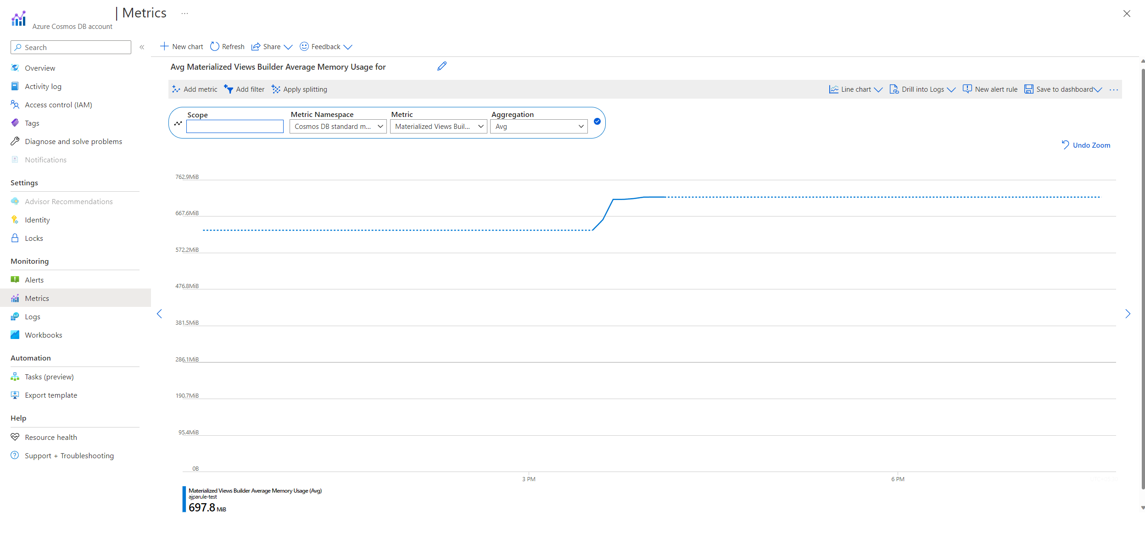Open the Metric Namespace dropdown

pyautogui.click(x=338, y=127)
